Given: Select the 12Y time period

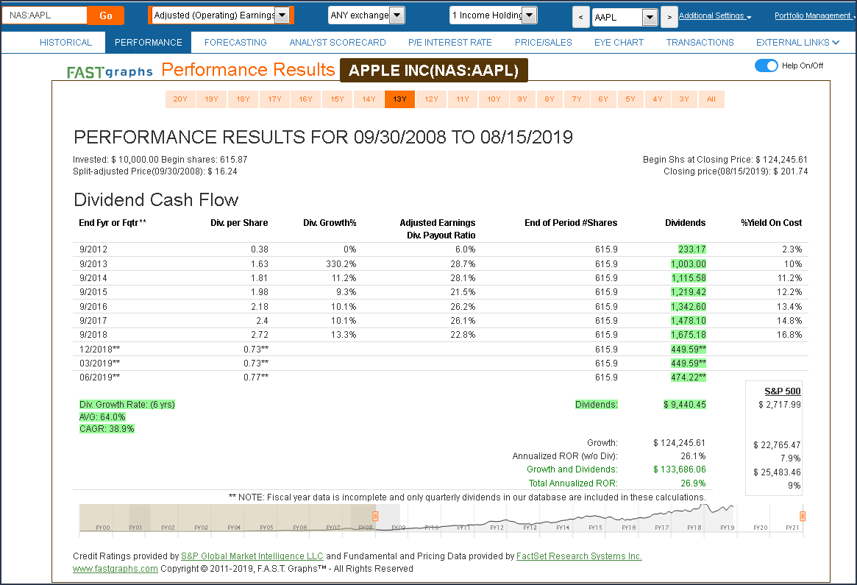Looking at the screenshot, I should click(431, 99).
